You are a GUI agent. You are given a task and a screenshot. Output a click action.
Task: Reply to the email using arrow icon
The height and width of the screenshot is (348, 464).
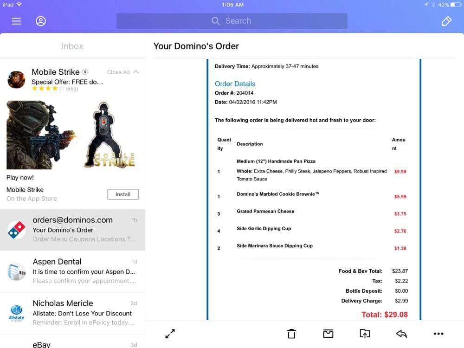tap(401, 333)
